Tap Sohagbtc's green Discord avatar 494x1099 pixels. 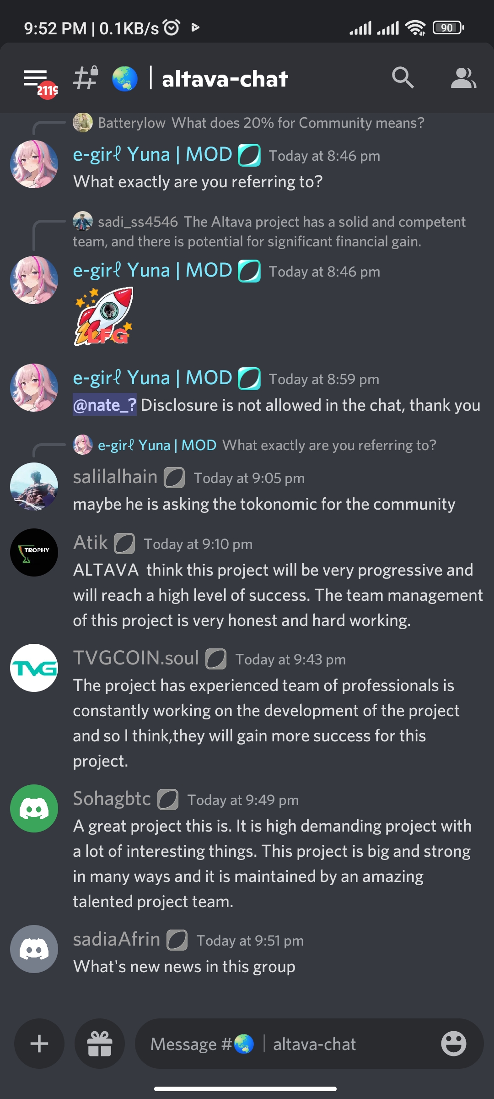click(34, 808)
